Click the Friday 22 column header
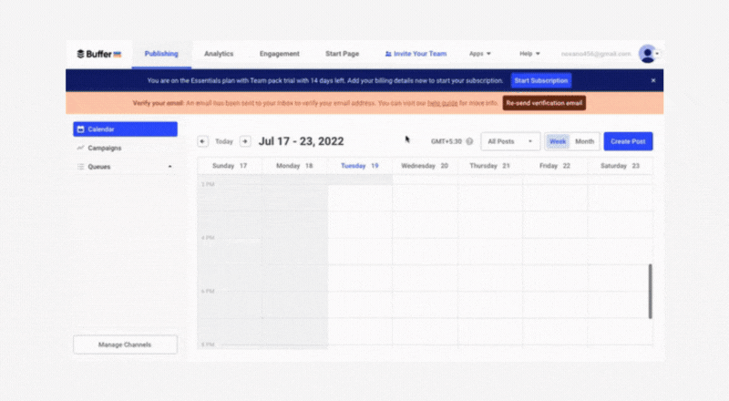 point(555,166)
